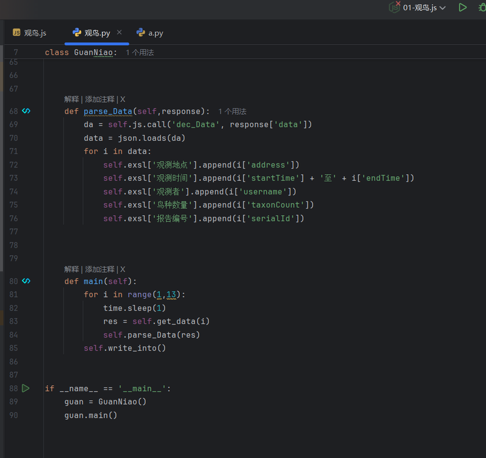Click 添加注释 above def main
Image resolution: width=486 pixels, height=458 pixels.
[100, 269]
